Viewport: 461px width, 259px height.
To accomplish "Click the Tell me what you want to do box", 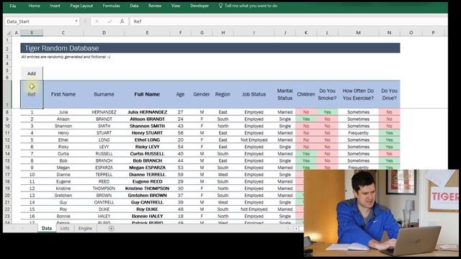I will click(x=251, y=6).
